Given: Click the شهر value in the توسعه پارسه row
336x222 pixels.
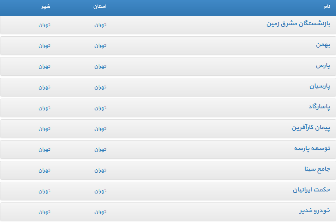Looking at the screenshot, I should [x=44, y=149].
